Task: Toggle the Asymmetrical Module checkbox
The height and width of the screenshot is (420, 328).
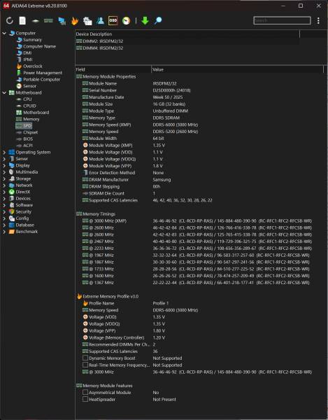Action: click(85, 392)
